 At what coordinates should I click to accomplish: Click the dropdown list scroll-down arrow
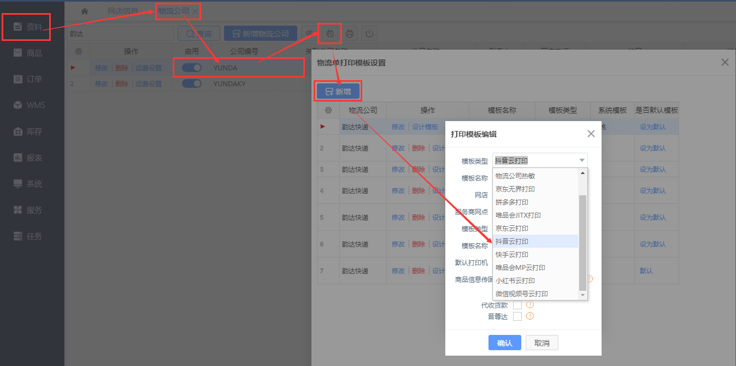[x=582, y=295]
